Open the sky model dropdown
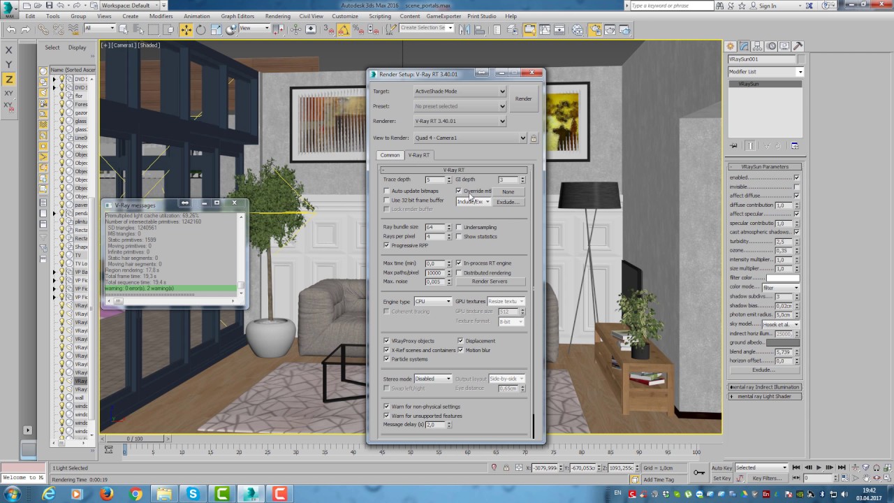 (x=781, y=324)
